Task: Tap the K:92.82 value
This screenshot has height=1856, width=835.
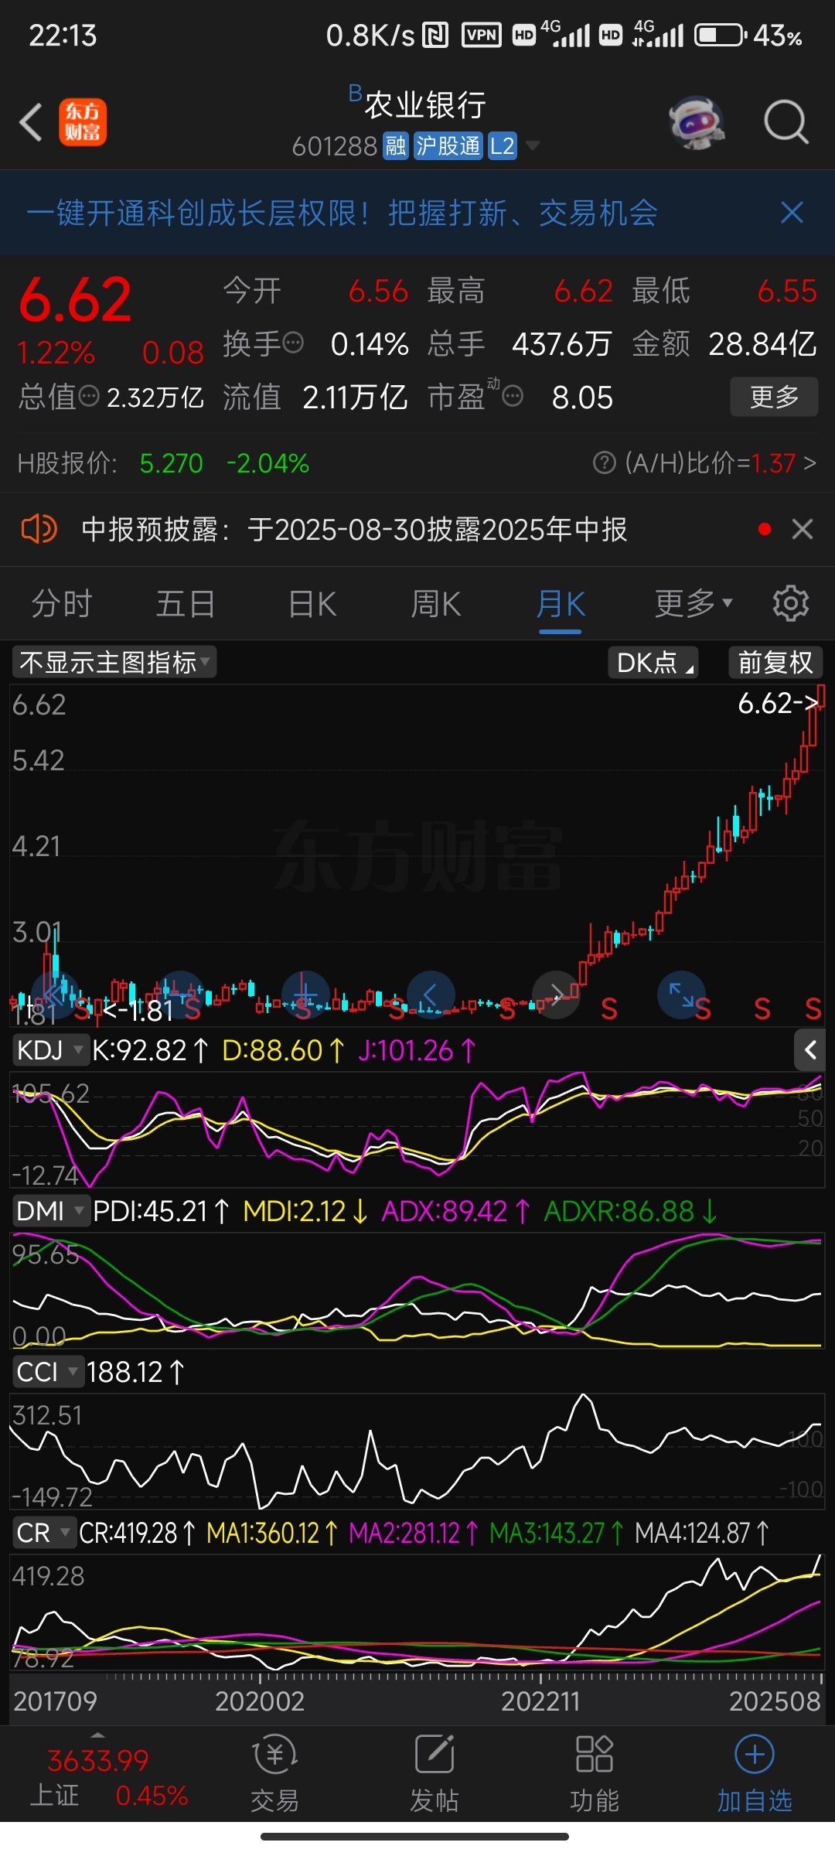Action: coord(150,1050)
